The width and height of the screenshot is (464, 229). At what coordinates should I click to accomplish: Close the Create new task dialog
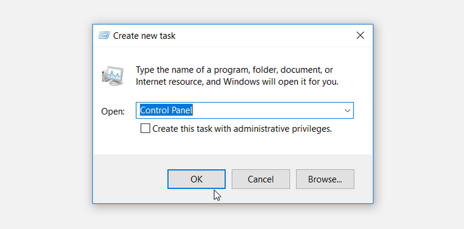click(x=360, y=36)
